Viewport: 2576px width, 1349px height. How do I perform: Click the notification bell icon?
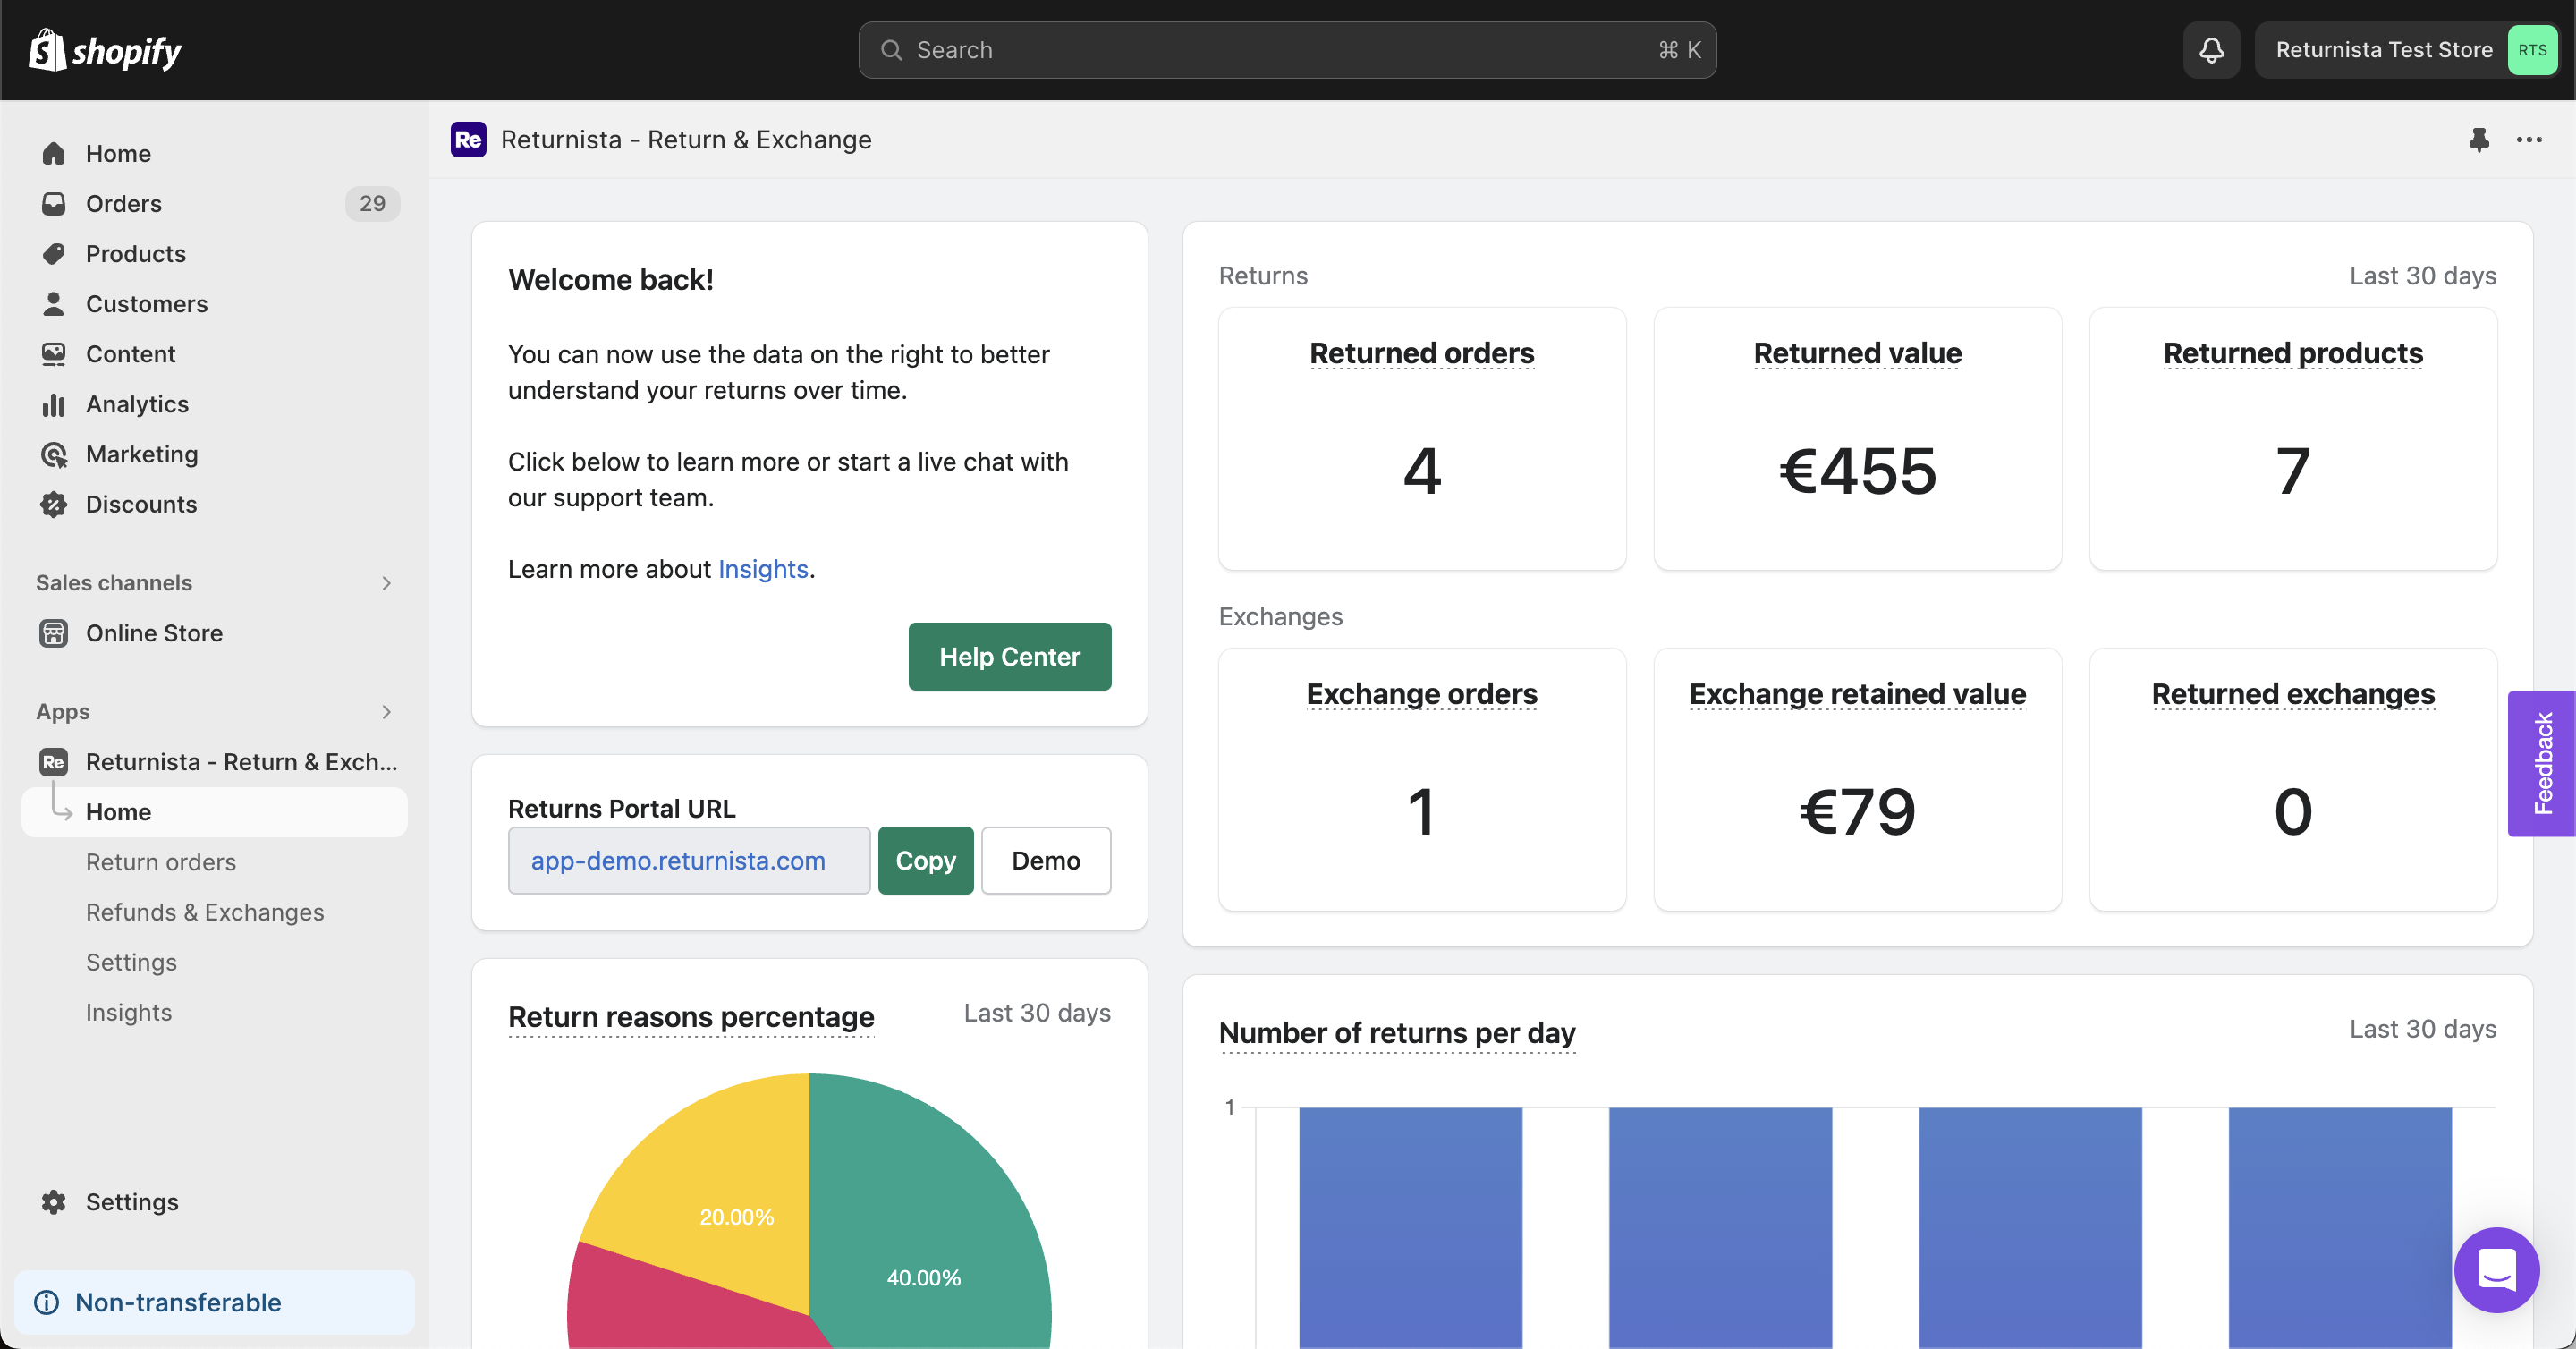2211,49
